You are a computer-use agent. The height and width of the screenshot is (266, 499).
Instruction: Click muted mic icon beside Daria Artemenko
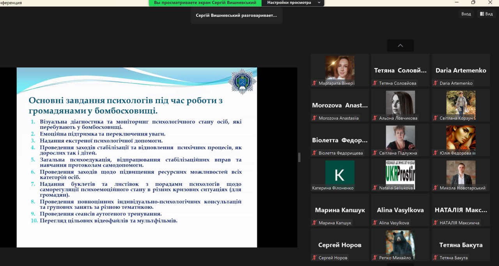(x=435, y=83)
